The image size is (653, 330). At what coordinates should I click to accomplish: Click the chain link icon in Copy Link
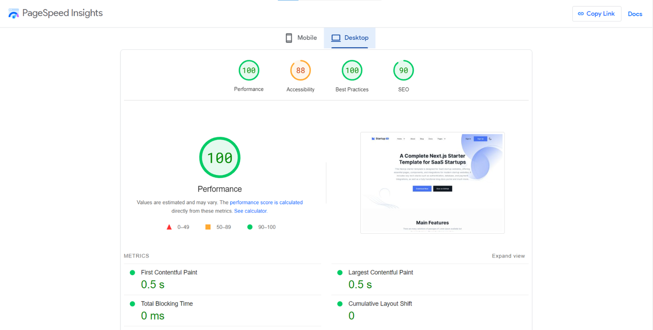[581, 14]
